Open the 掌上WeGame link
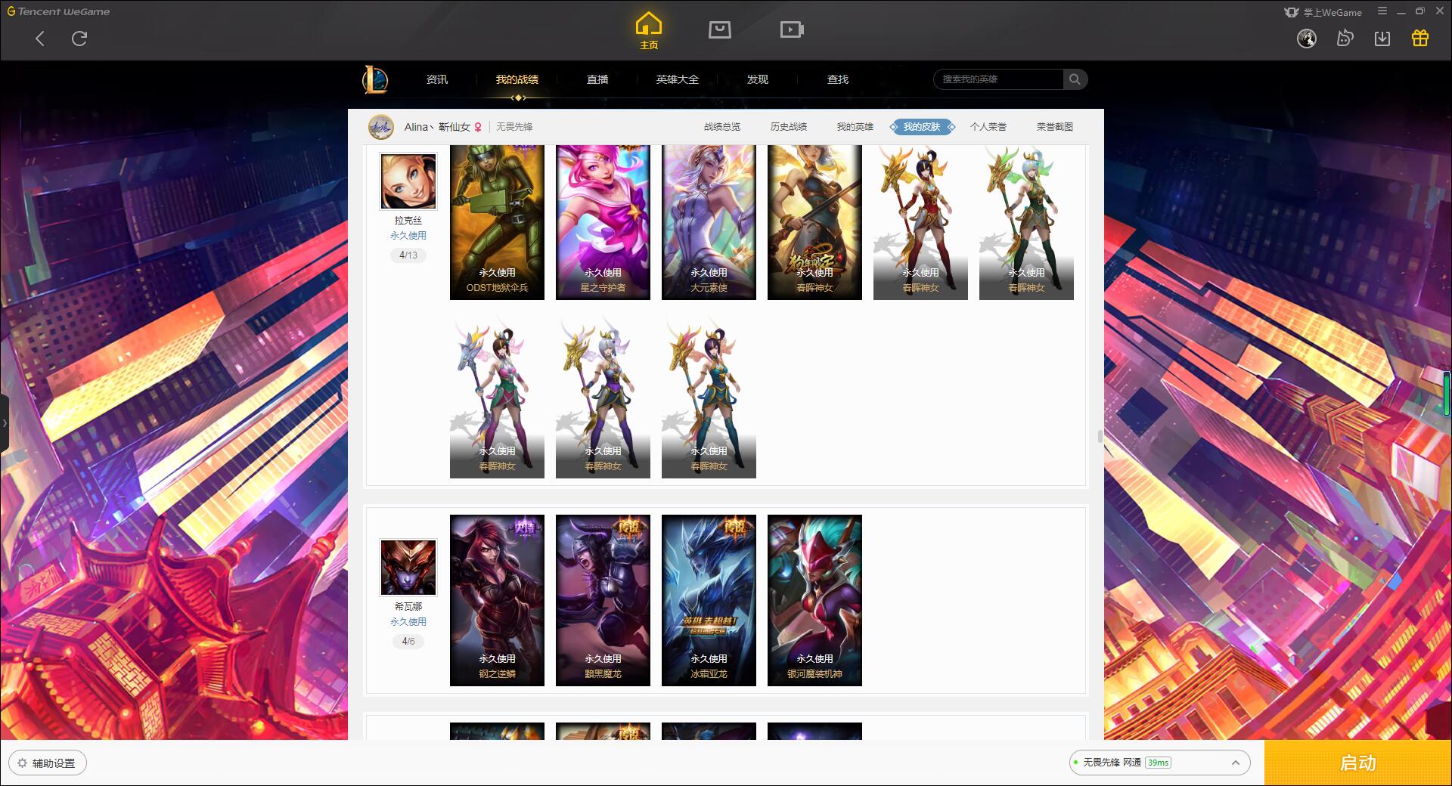Image resolution: width=1452 pixels, height=786 pixels. pyautogui.click(x=1323, y=12)
